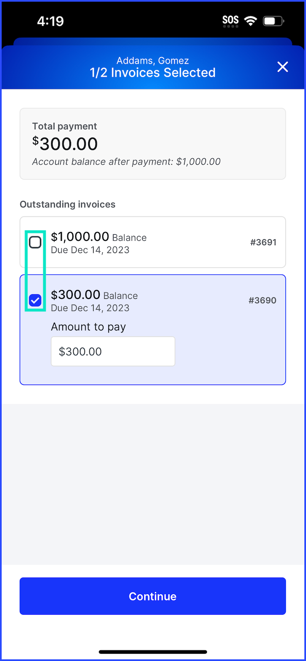The width and height of the screenshot is (306, 661).
Task: Tap the SOS indicator in status bar
Action: pyautogui.click(x=230, y=21)
